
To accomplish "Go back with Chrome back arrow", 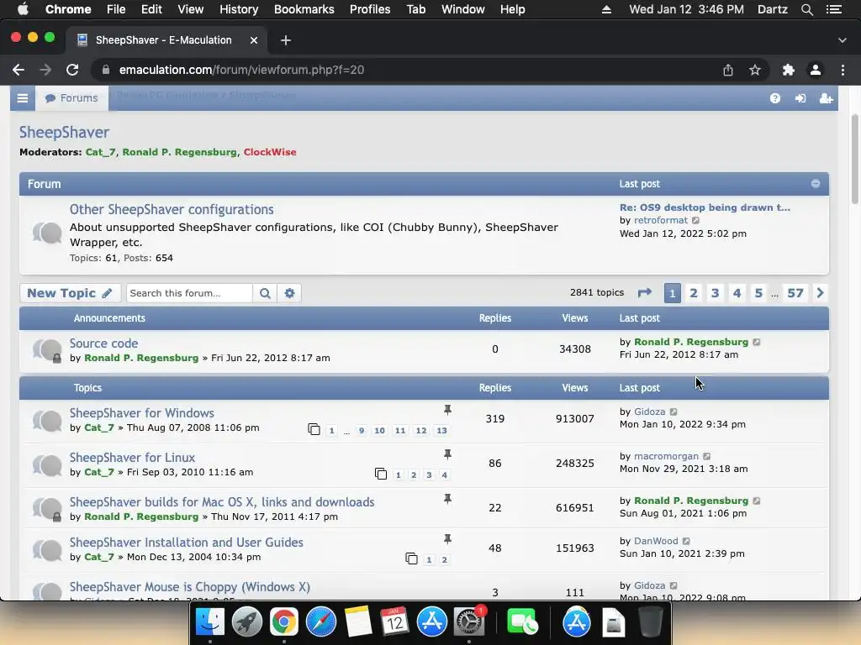I will click(x=18, y=70).
